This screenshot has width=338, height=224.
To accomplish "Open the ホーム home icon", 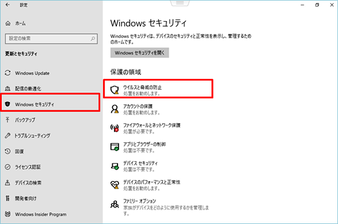I will click(8, 23).
